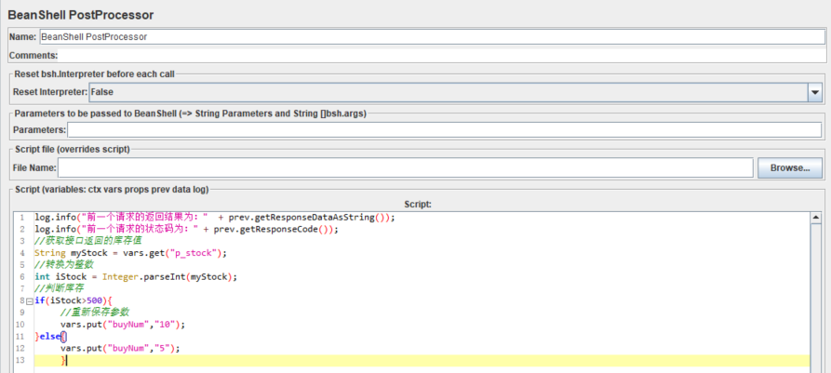
Task: Open the Reset Interpreter dropdown
Action: (x=455, y=92)
